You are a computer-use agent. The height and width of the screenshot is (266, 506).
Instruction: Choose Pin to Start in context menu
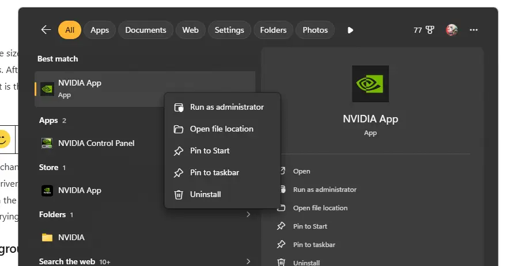(222, 151)
